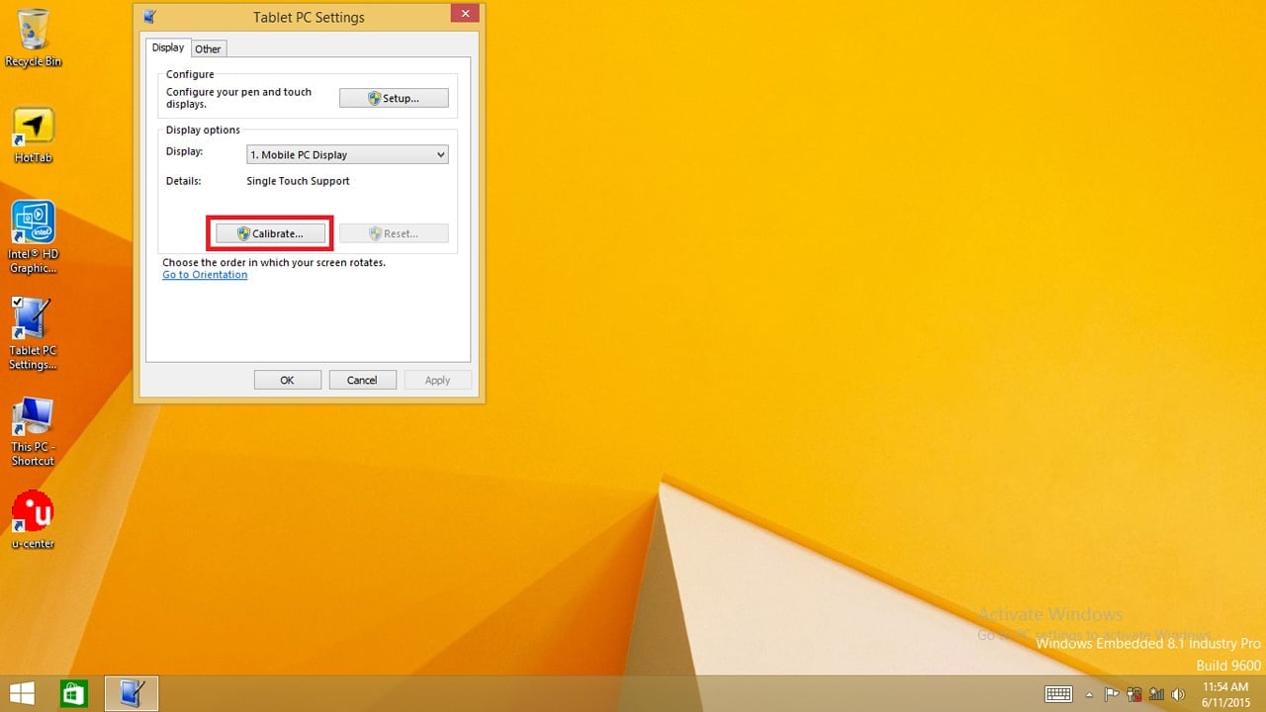Open the Windows Start button

(23, 693)
